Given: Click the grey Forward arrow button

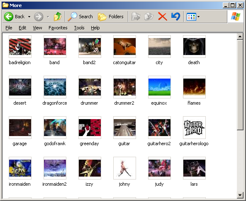Looking at the screenshot, I should pos(39,17).
